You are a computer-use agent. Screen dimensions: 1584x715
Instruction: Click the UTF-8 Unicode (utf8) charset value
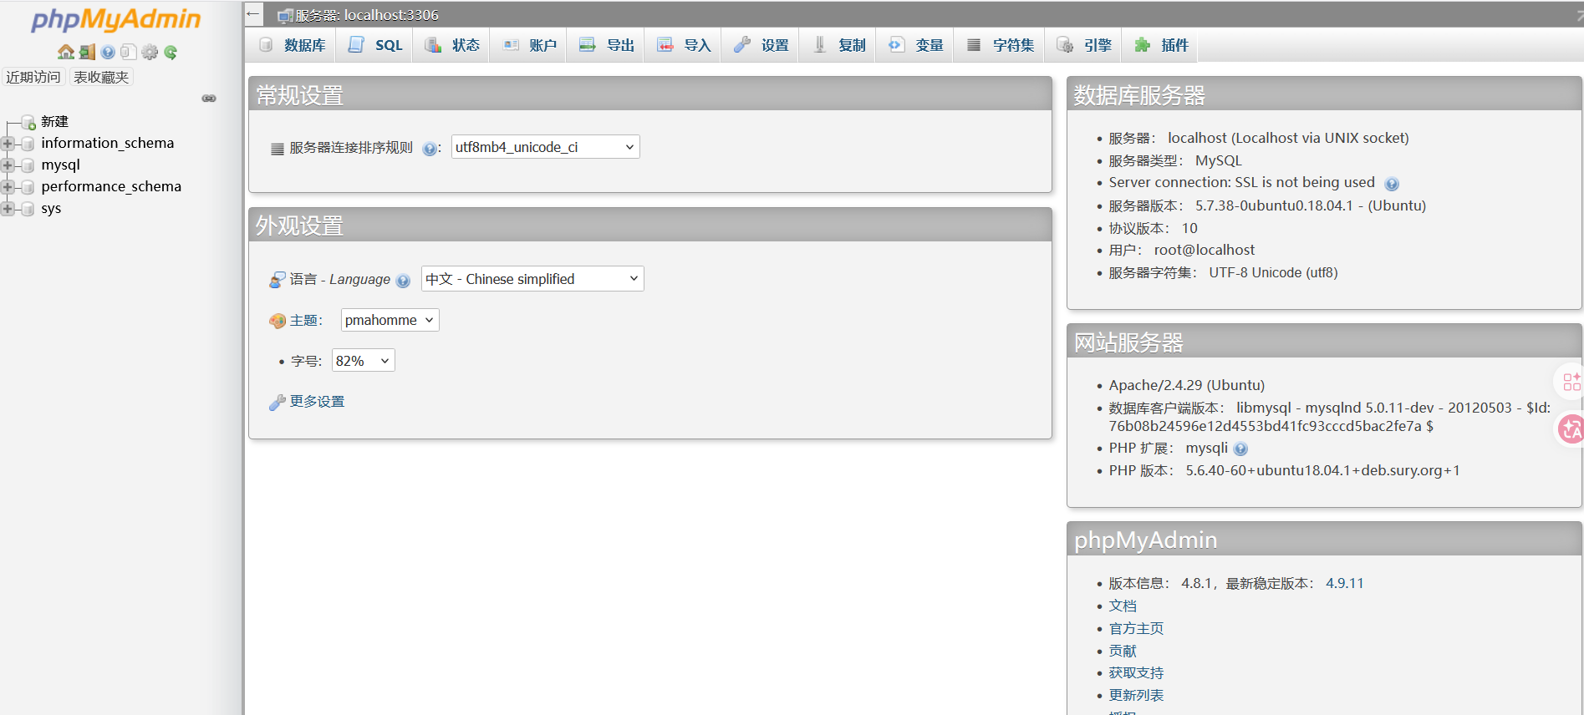1273,272
